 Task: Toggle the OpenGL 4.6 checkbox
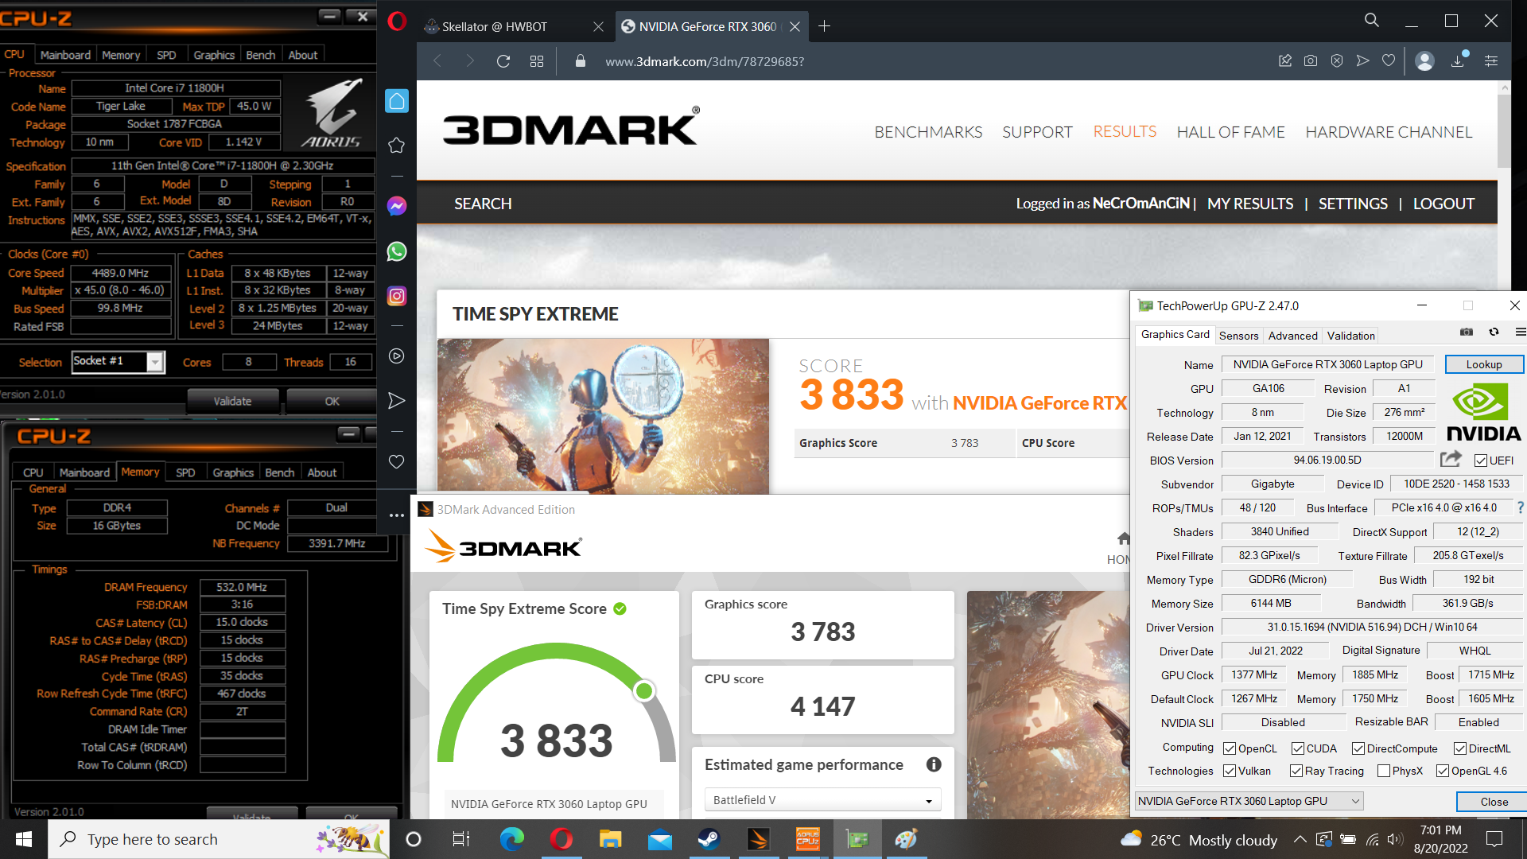(x=1443, y=771)
